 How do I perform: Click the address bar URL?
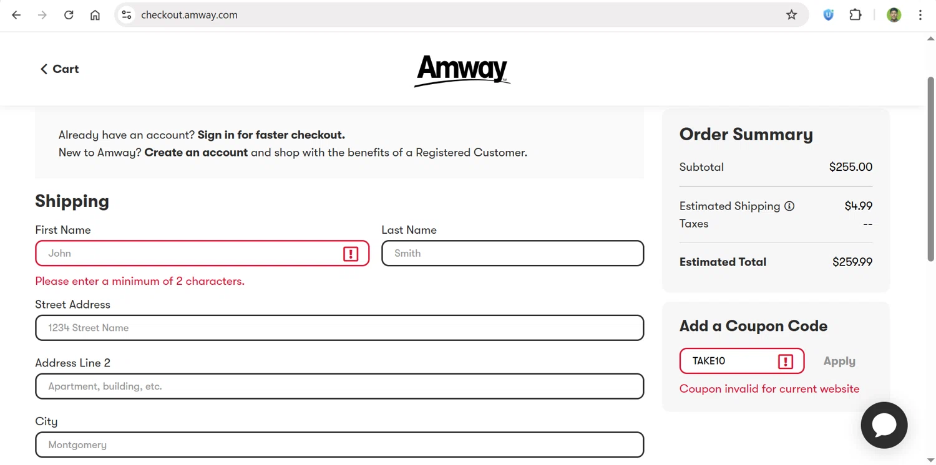[x=189, y=15]
